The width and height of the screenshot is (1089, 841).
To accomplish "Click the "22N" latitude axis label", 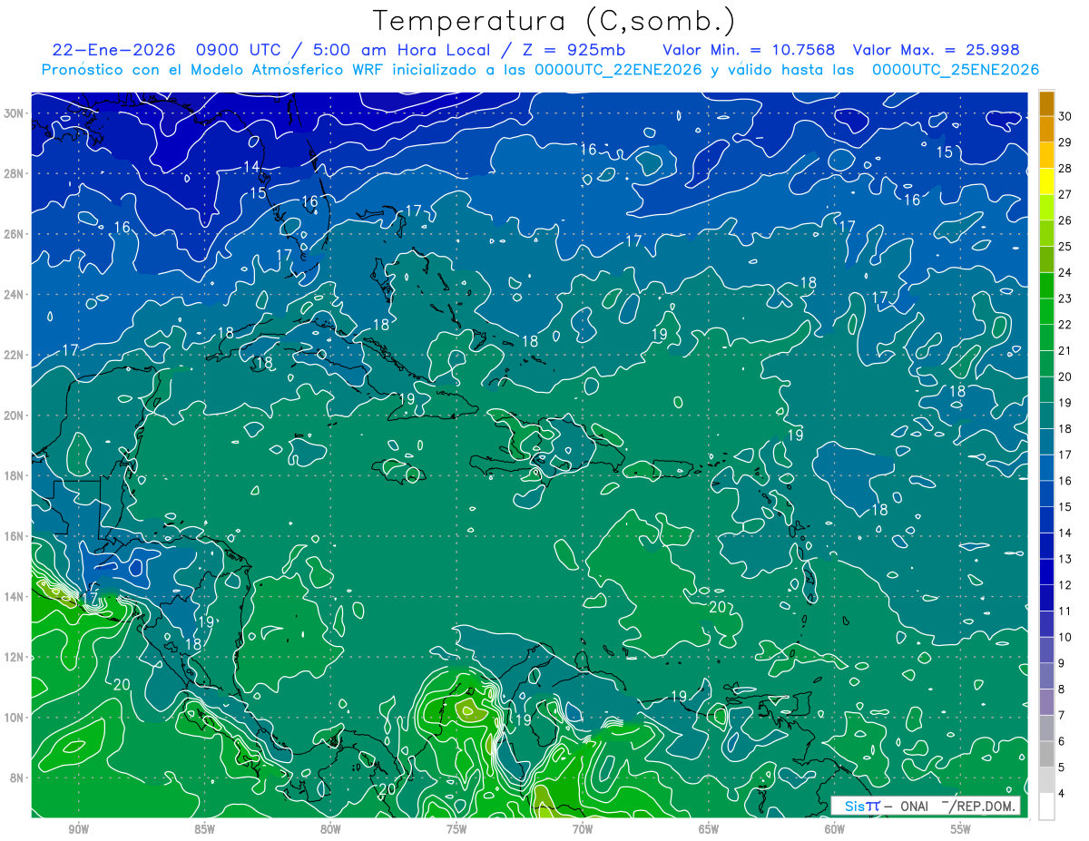I will [x=15, y=355].
